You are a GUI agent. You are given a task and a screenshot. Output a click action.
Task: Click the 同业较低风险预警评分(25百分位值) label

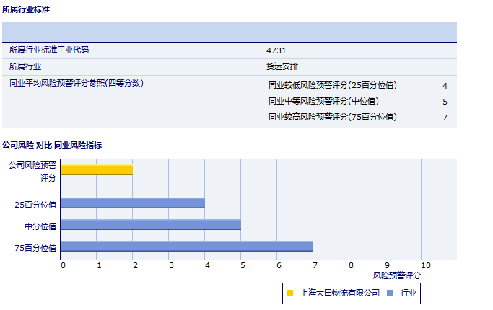[x=333, y=85]
